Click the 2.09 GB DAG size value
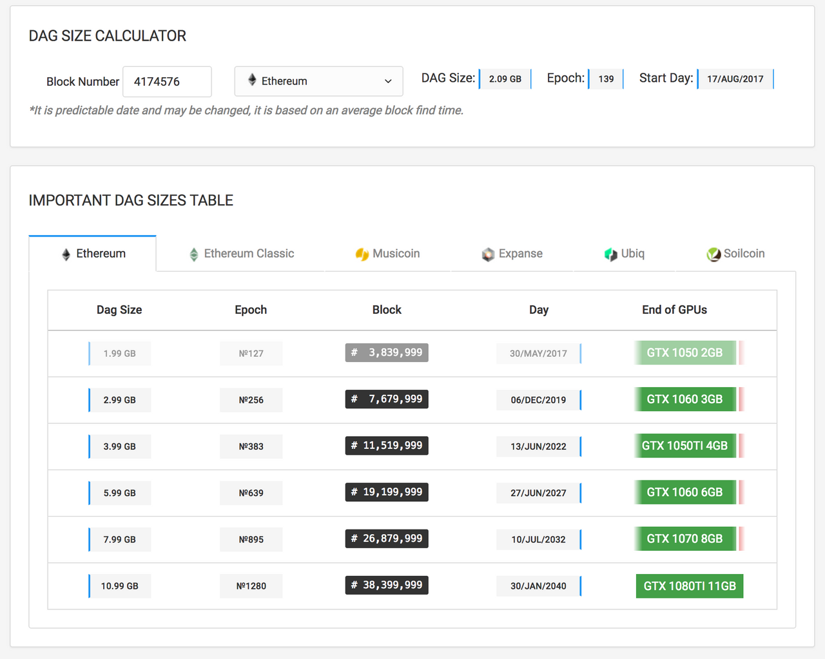Screen dimensions: 825x659 (x=505, y=79)
